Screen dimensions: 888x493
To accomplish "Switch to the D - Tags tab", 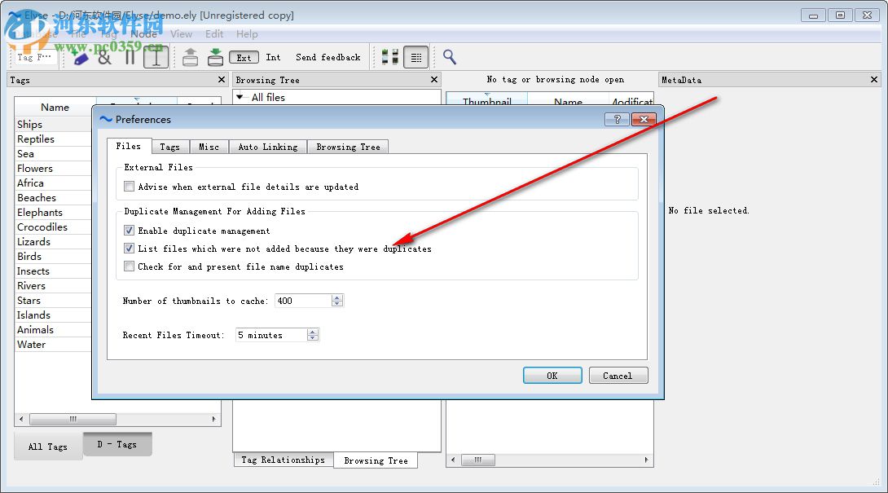I will (x=117, y=444).
